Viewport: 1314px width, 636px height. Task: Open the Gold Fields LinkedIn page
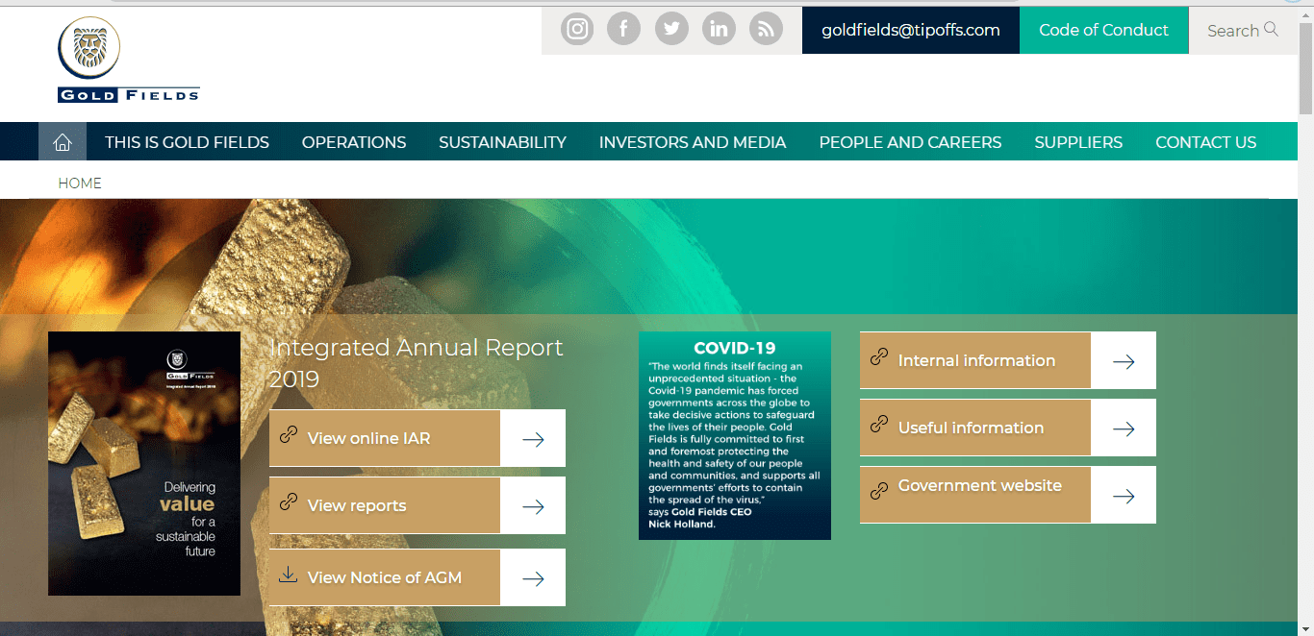(x=719, y=30)
